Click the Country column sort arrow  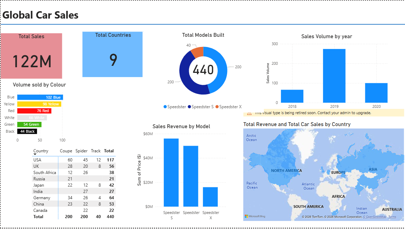pyautogui.click(x=35, y=154)
